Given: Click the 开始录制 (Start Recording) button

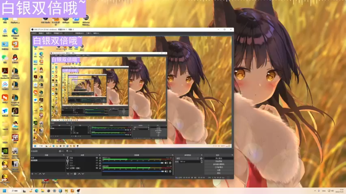Looking at the screenshot, I should click(x=219, y=161).
